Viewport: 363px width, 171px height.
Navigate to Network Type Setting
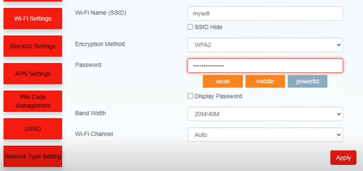[33, 156]
